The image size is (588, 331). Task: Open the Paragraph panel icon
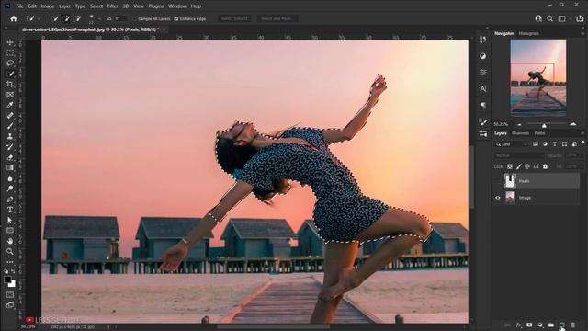click(483, 106)
